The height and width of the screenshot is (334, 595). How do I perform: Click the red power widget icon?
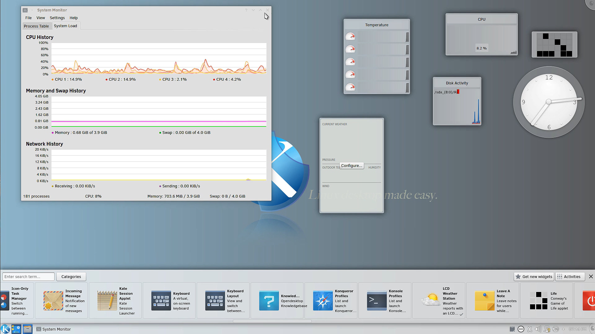[589, 301]
